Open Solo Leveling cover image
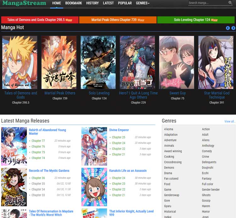 click(x=98, y=62)
